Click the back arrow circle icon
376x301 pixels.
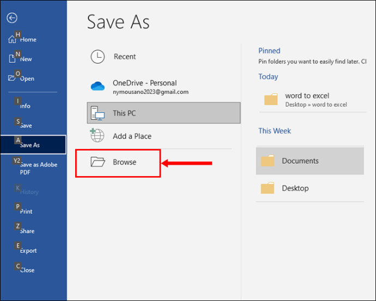coord(12,18)
